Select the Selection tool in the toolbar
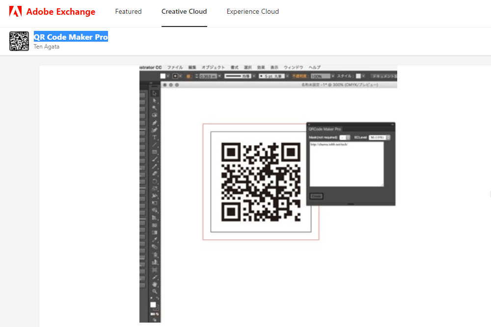The image size is (491, 327). click(154, 93)
